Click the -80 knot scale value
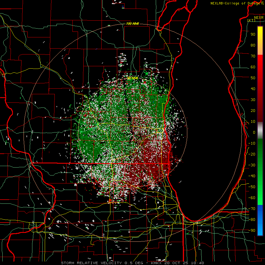The height and width of the screenshot is (265, 265). click(252, 220)
